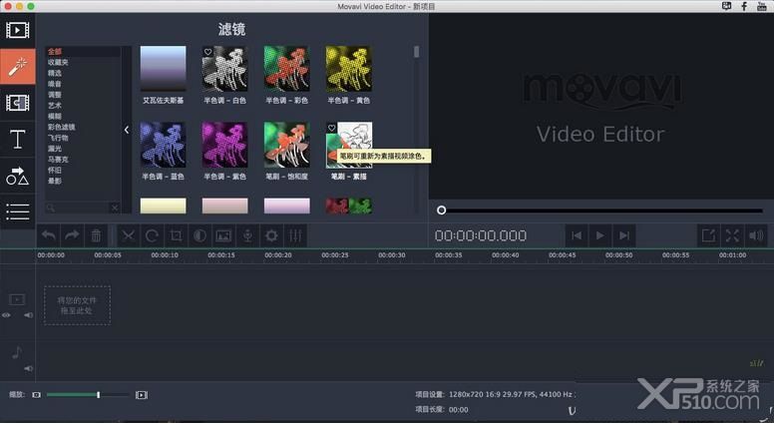Click the undo arrow button
The height and width of the screenshot is (424, 774).
click(x=48, y=235)
